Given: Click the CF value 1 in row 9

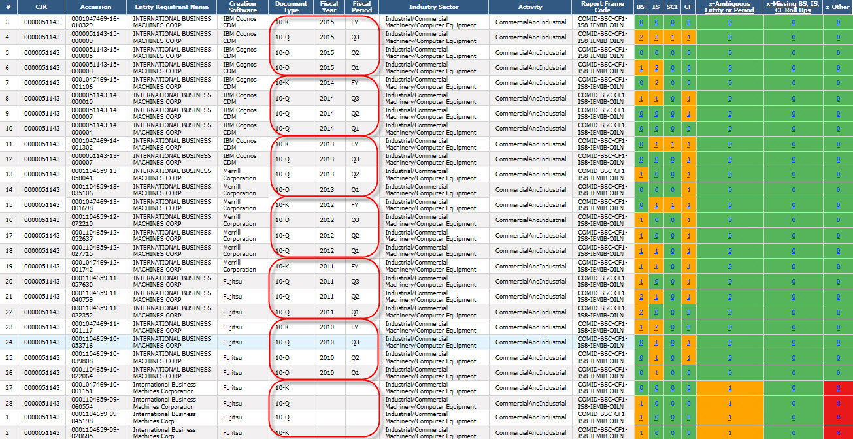Looking at the screenshot, I should click(688, 114).
